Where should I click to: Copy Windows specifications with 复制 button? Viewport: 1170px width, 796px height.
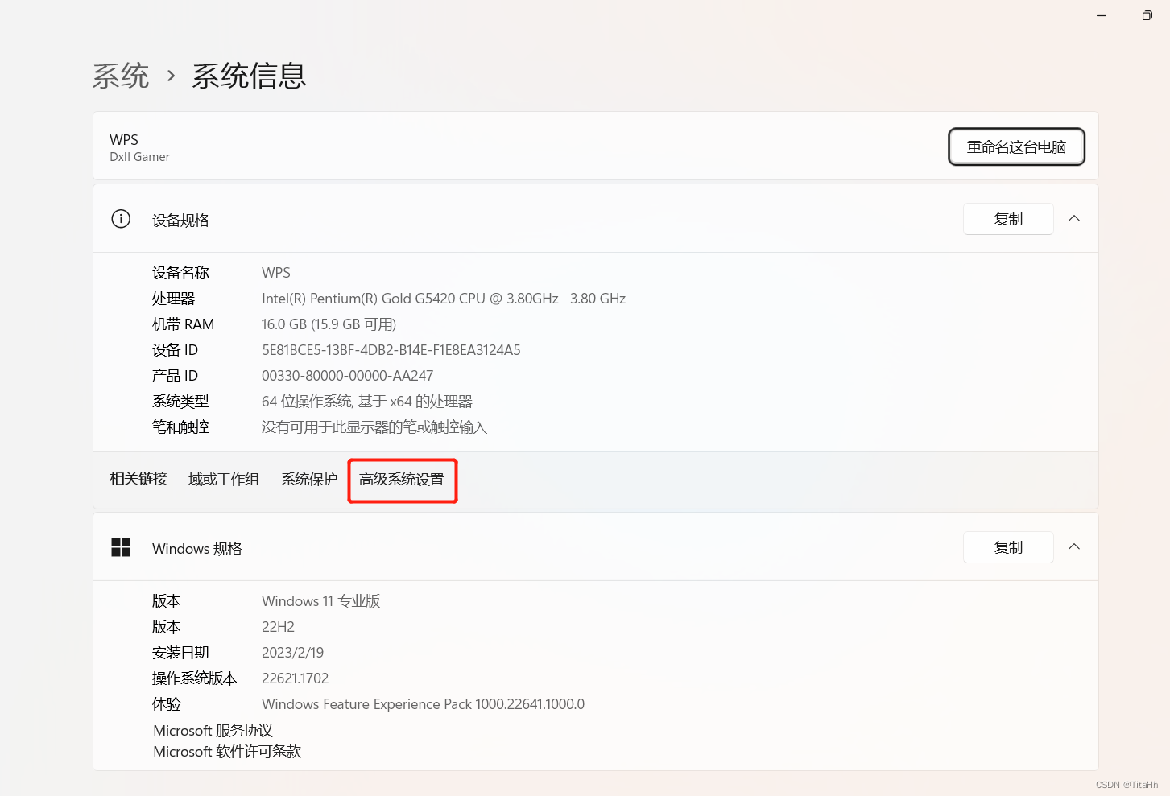[1008, 547]
